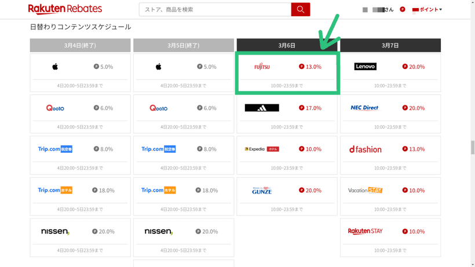Open the d fashion store logo
Image resolution: width=475 pixels, height=267 pixels.
click(366, 149)
